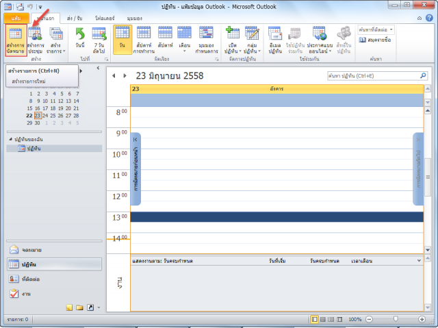Open the Address Book
Screen dimensions: 438x328
375,40
